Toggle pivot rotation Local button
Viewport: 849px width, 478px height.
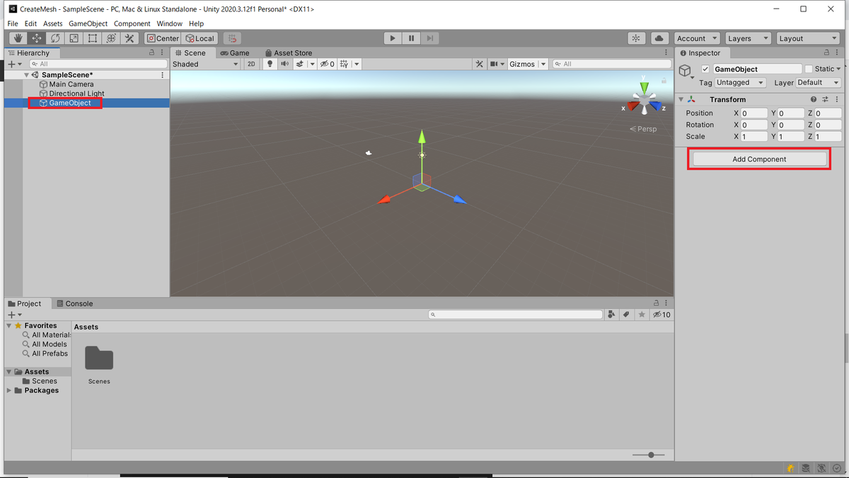click(200, 38)
